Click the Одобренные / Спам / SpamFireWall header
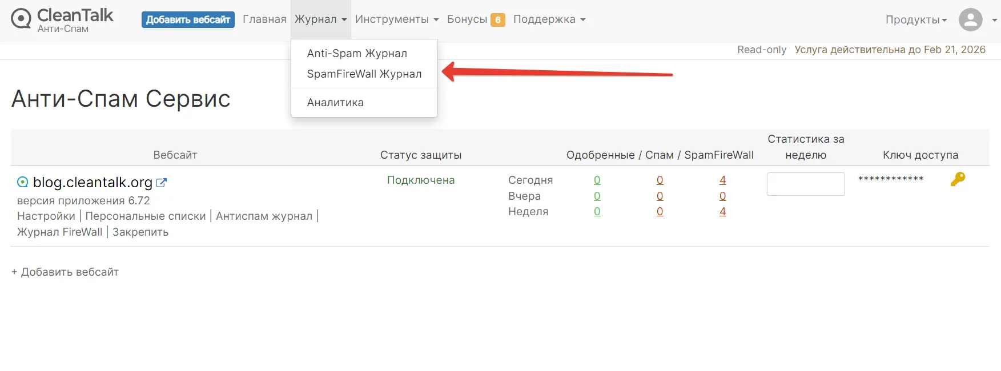This screenshot has width=1001, height=371. [660, 155]
